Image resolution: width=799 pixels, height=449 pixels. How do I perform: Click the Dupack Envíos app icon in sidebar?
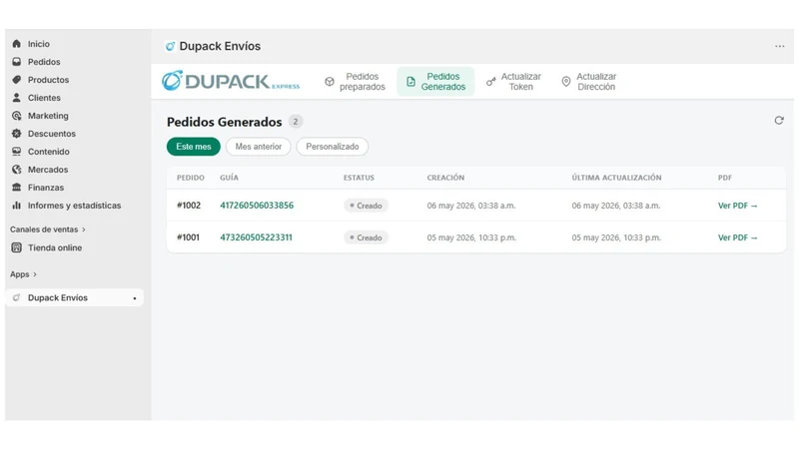click(x=16, y=297)
